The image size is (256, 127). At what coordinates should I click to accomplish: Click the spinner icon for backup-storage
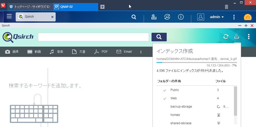(219, 107)
